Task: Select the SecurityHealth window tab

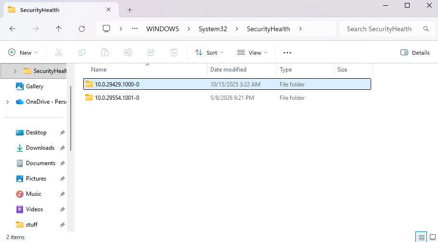Action: point(61,10)
